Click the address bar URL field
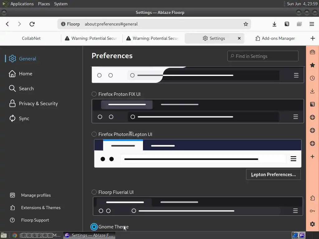This screenshot has width=319, height=239. (x=154, y=24)
